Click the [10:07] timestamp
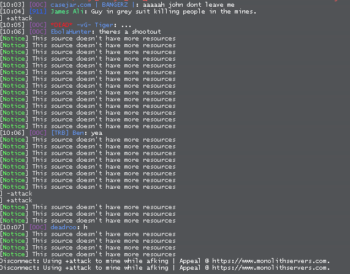This screenshot has height=274, width=350. tap(12, 227)
